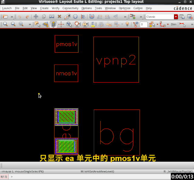
Task: Click the Copy tool icon
Action: [44, 17]
